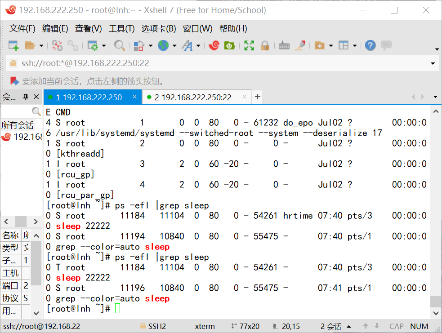Open session properties with the gear icon
This screenshot has height=333, width=442.
(x=93, y=45)
